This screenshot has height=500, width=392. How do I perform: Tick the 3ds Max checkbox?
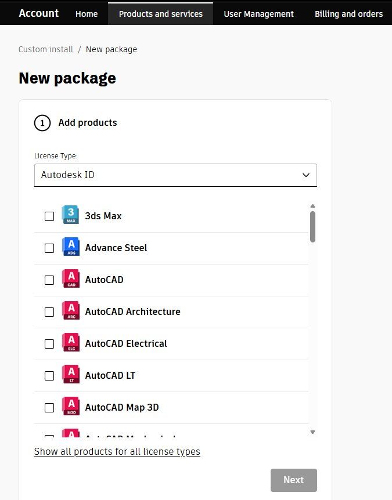(x=49, y=216)
